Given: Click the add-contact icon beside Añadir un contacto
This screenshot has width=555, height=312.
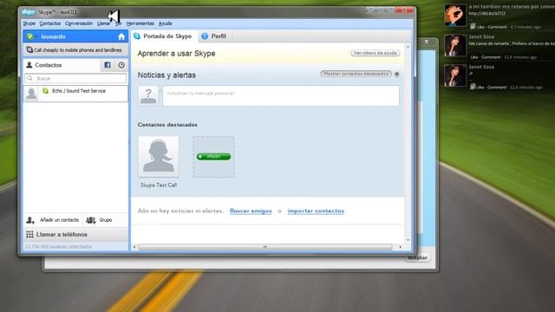Looking at the screenshot, I should coord(30,220).
